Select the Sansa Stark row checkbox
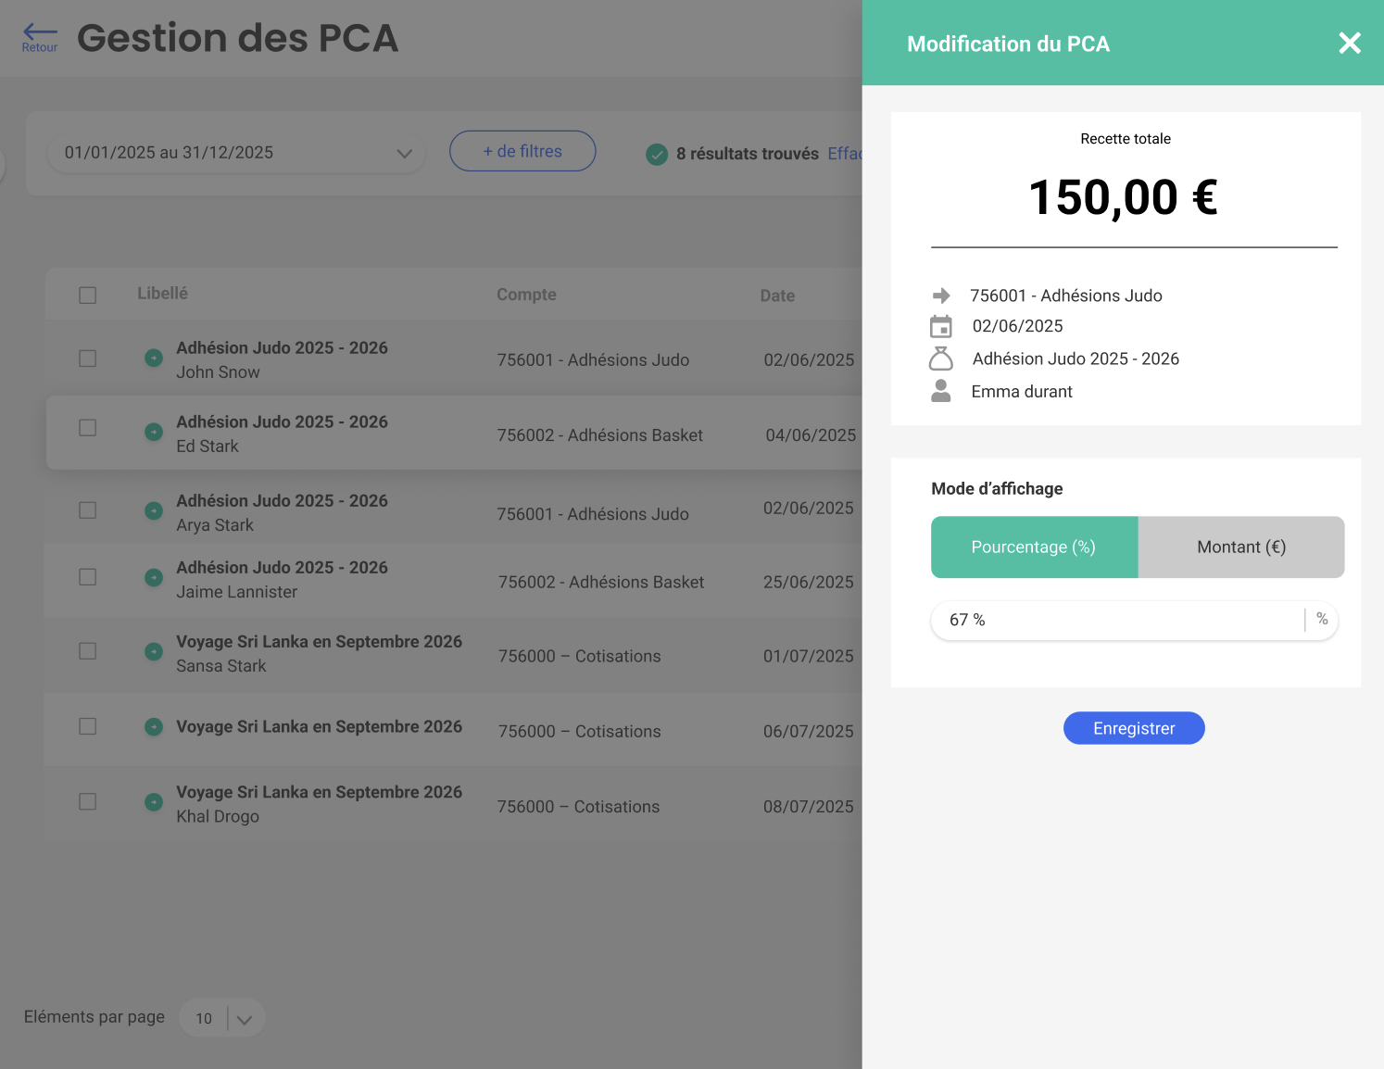This screenshot has width=1384, height=1069. click(x=88, y=651)
